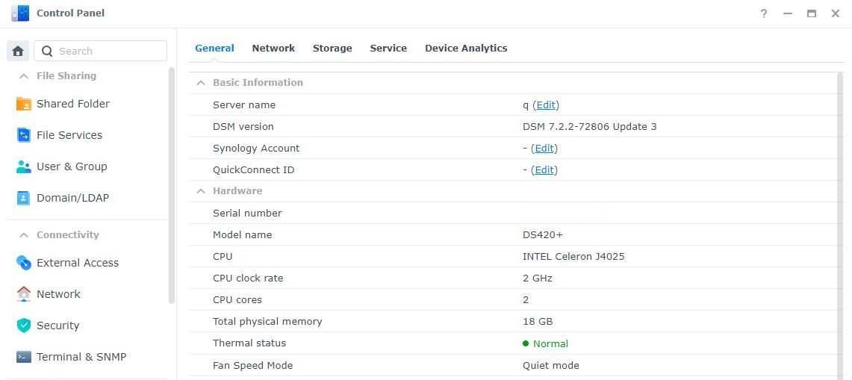Select the User & Group label

pyautogui.click(x=72, y=167)
